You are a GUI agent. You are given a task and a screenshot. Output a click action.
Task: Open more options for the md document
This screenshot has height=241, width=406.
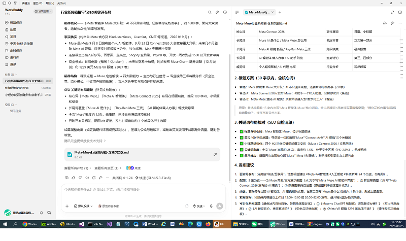[400, 23]
